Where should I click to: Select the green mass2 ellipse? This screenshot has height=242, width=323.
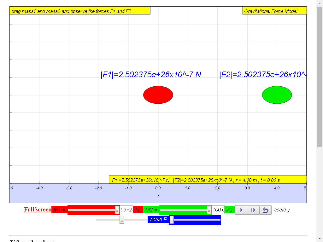pyautogui.click(x=277, y=95)
